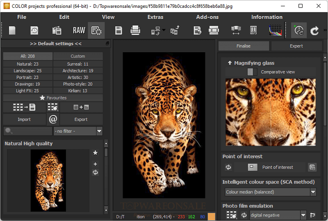Image resolution: width=328 pixels, height=221 pixels.
Task: Toggle the Point of interest switch
Action: pyautogui.click(x=253, y=167)
